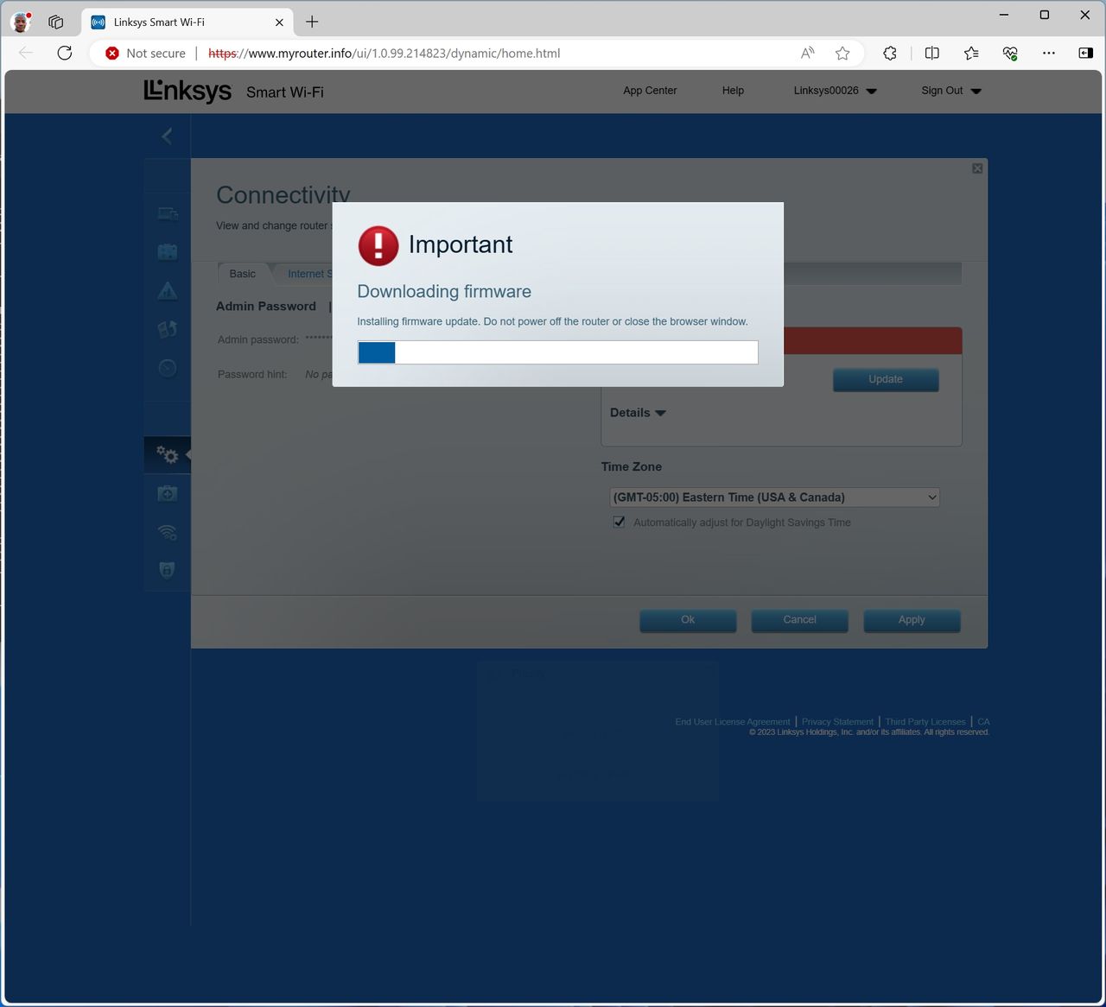
Task: Open the Security shield lock icon
Action: click(168, 570)
